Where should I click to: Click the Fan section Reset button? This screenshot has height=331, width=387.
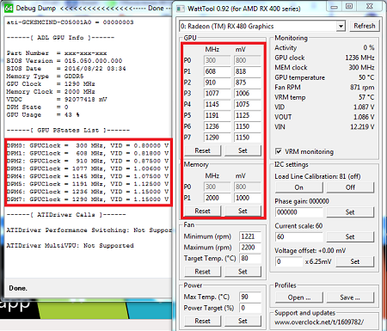pyautogui.click(x=202, y=272)
